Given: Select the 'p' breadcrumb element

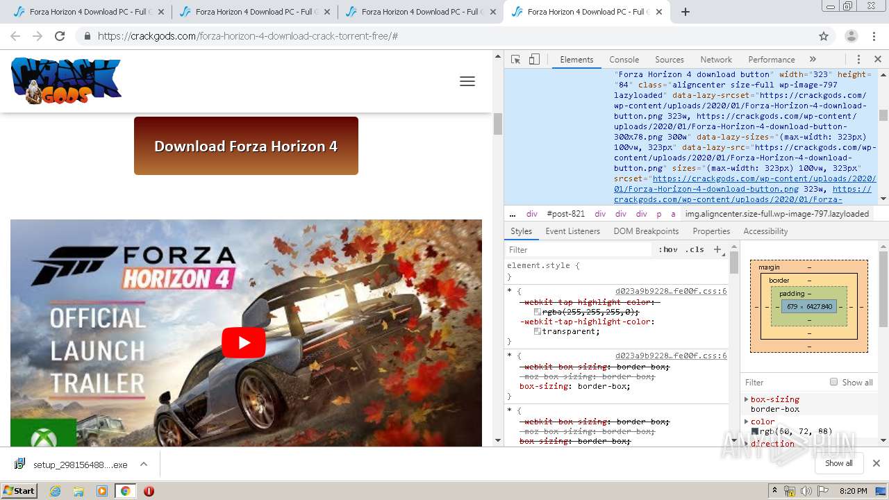Looking at the screenshot, I should tap(659, 214).
